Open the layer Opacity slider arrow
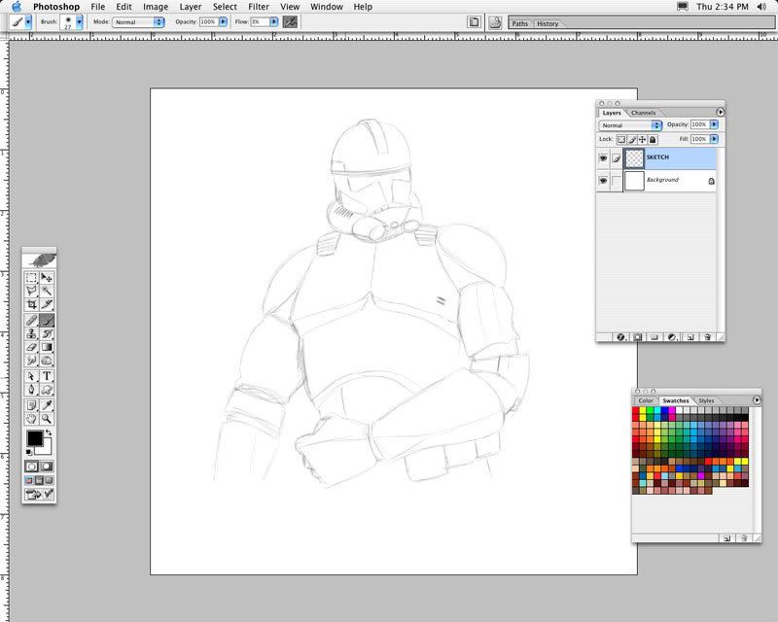Image resolution: width=778 pixels, height=622 pixels. point(714,124)
